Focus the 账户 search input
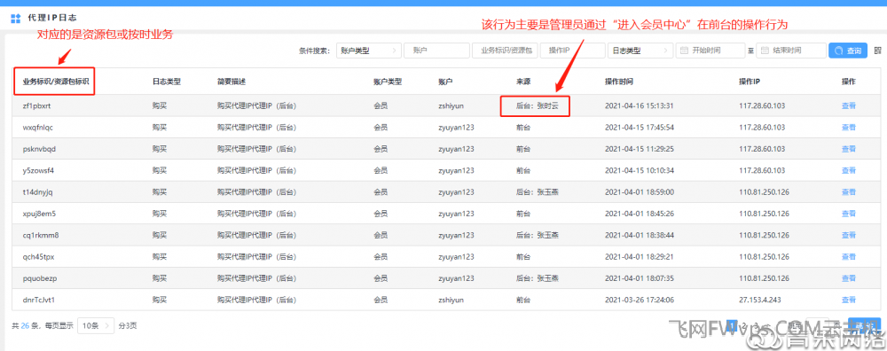 click(436, 51)
